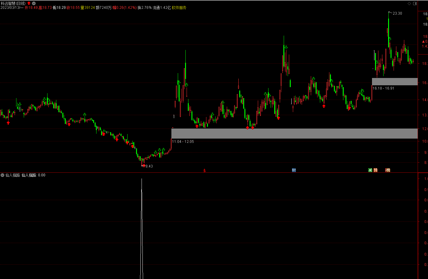Viewport: 428px width, 279px height.
Task: Click the closing price 收18.55
Action: [73, 8]
